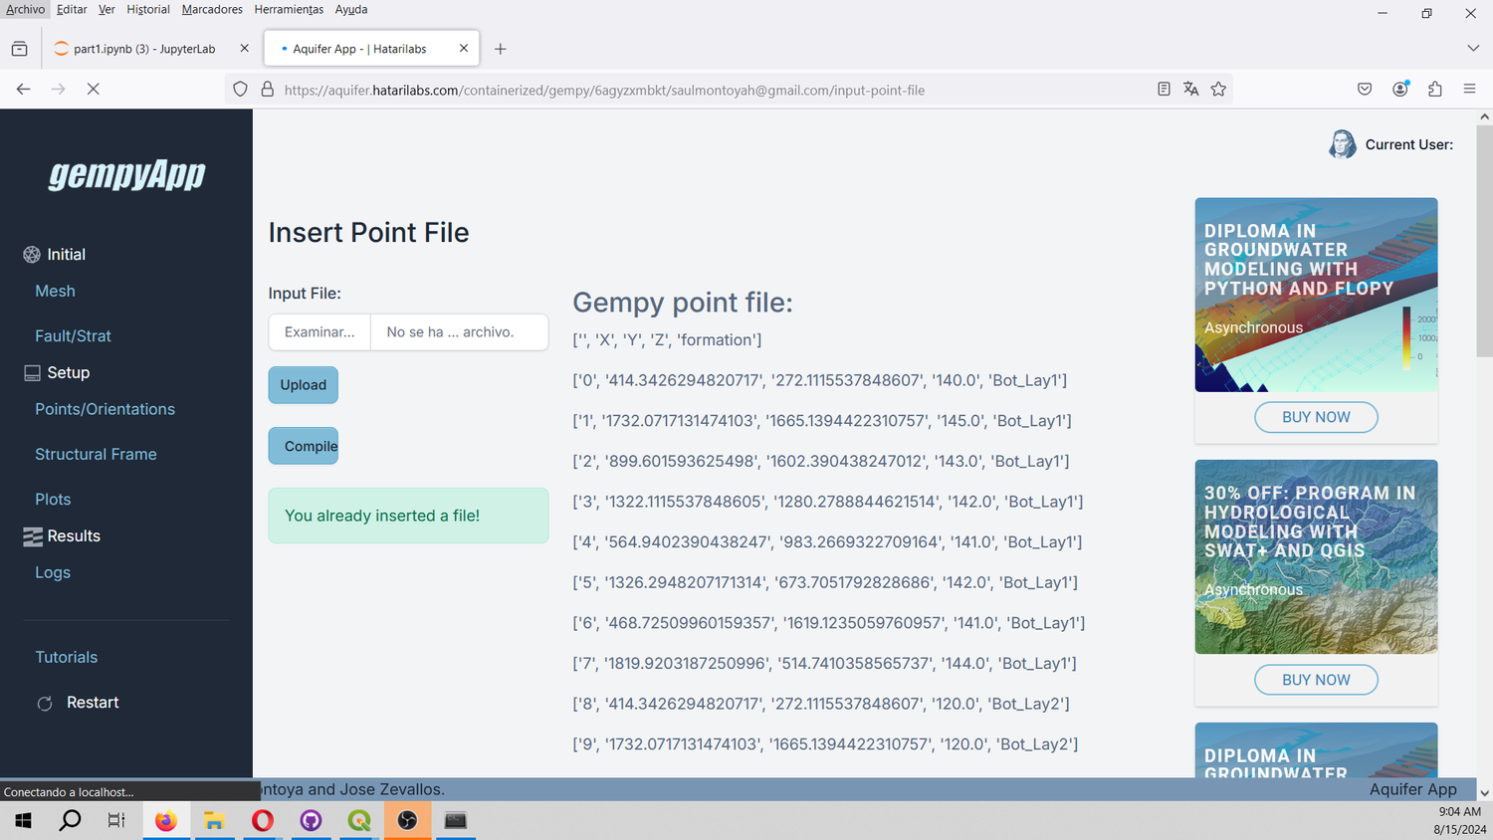Viewport: 1493px width, 840px height.
Task: Select the Results icon in the sidebar
Action: point(31,535)
